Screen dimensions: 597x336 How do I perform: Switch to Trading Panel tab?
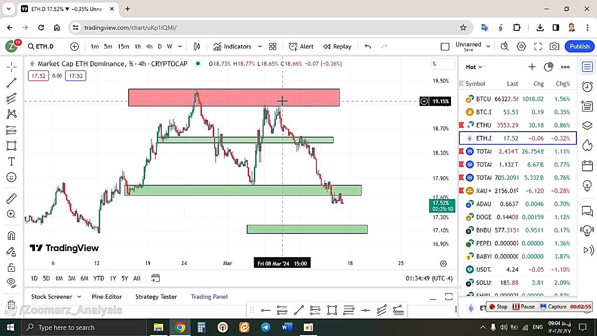pos(209,296)
